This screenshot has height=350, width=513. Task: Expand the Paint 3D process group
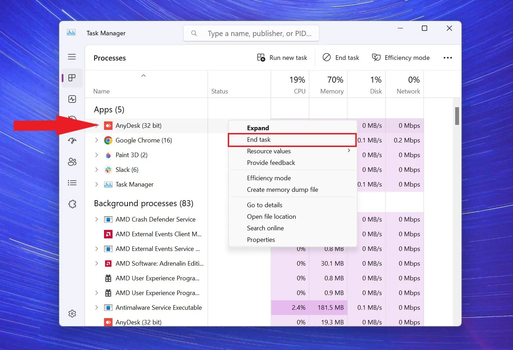[97, 155]
